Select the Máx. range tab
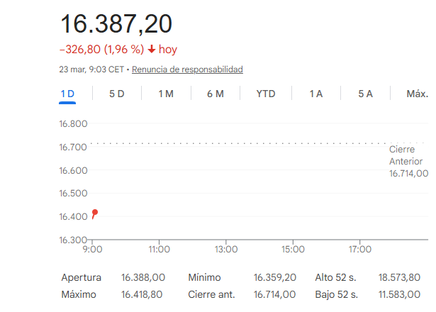The height and width of the screenshot is (312, 436). pos(417,94)
